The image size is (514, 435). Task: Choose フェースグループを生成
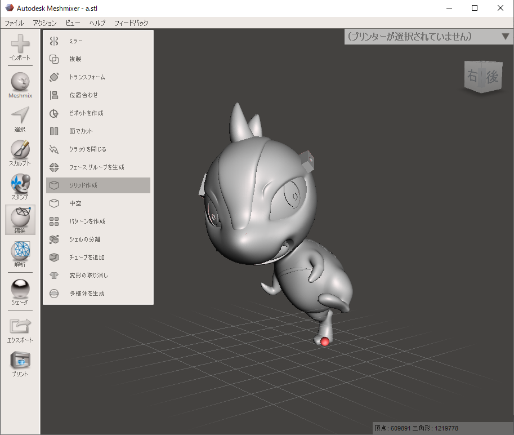[x=98, y=167]
